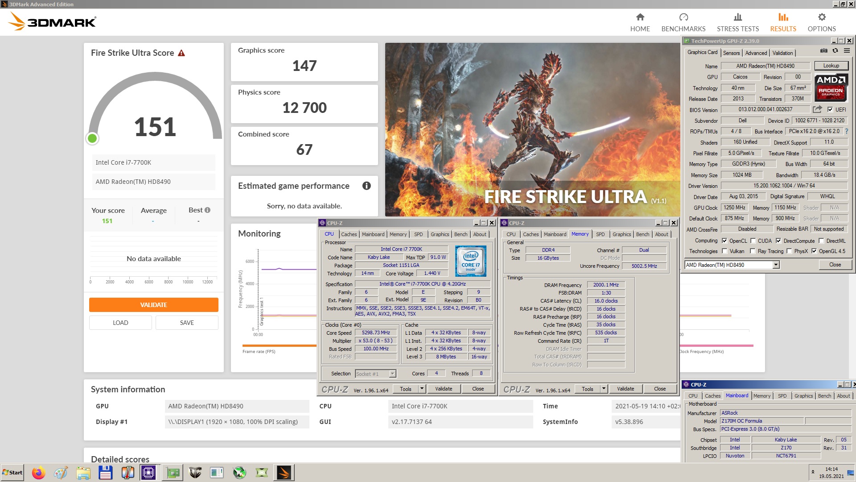Click the Bus Interface question mark in GPU-Z
Viewport: 856px width, 482px height.
(x=847, y=131)
